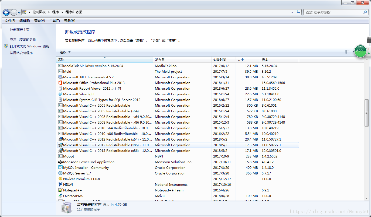Click the Microsoft Silverlight icon

60,94
